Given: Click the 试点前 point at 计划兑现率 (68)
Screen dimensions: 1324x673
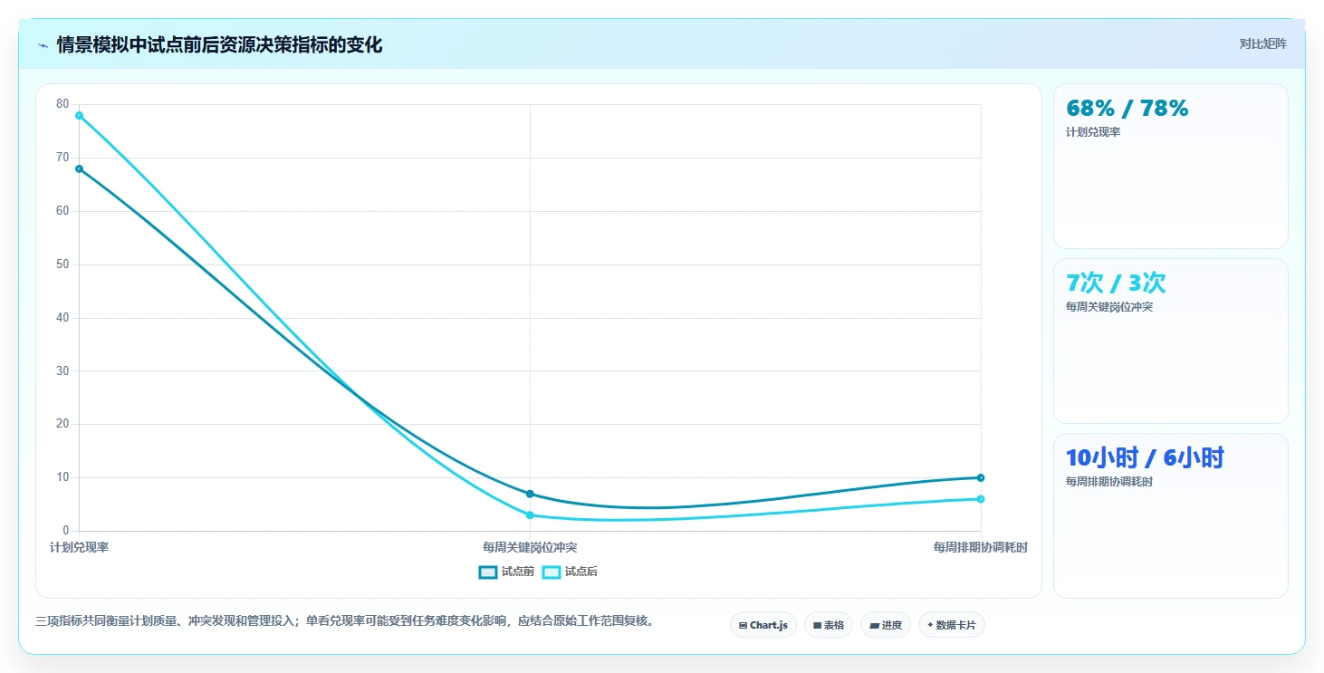Looking at the screenshot, I should (80, 168).
